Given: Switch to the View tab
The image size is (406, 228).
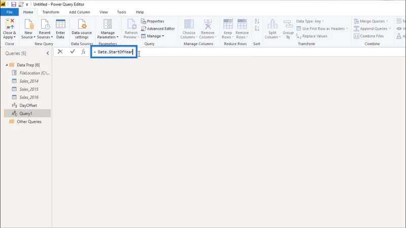Looking at the screenshot, I should click(x=104, y=12).
